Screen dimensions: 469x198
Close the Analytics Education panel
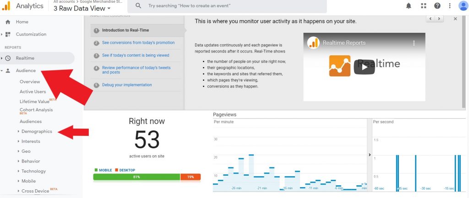(455, 19)
